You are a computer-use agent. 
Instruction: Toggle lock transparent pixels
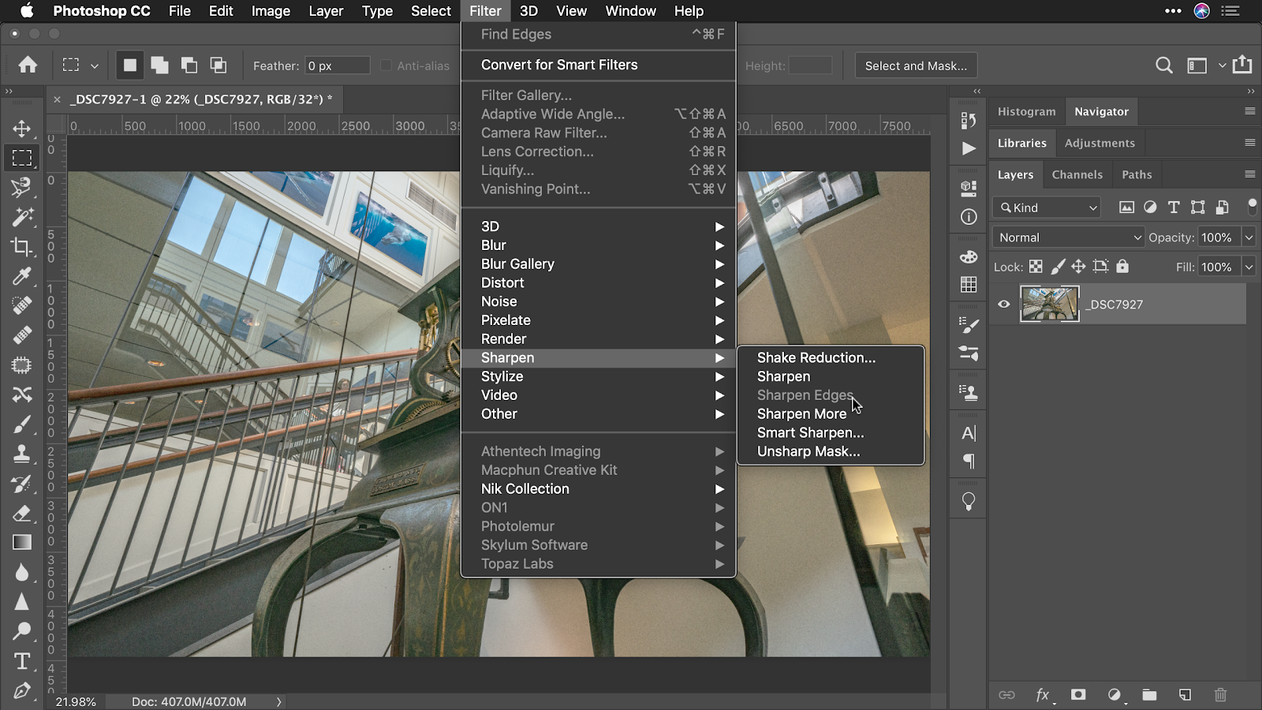(x=1036, y=267)
